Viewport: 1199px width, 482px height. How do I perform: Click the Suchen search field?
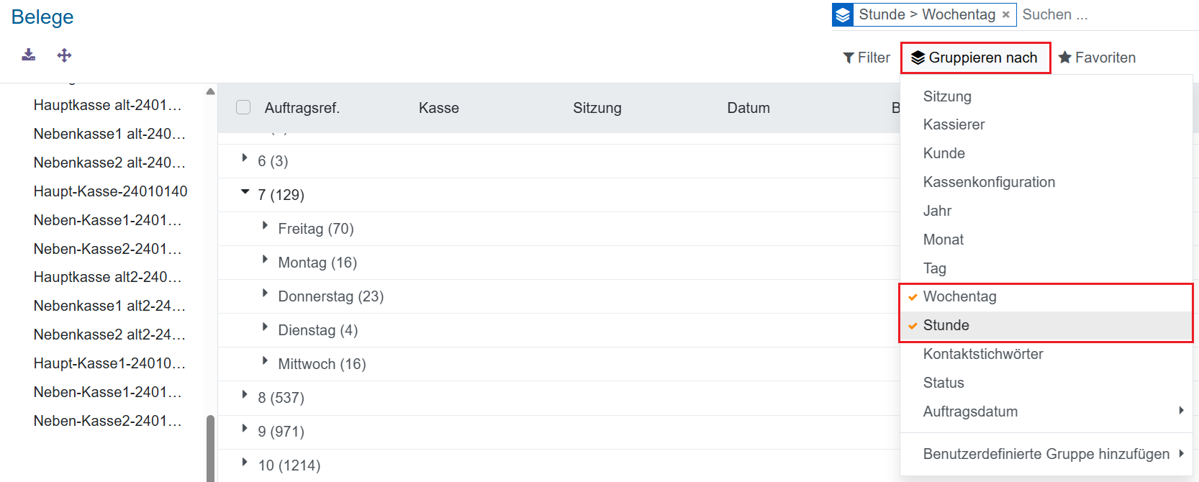1105,15
